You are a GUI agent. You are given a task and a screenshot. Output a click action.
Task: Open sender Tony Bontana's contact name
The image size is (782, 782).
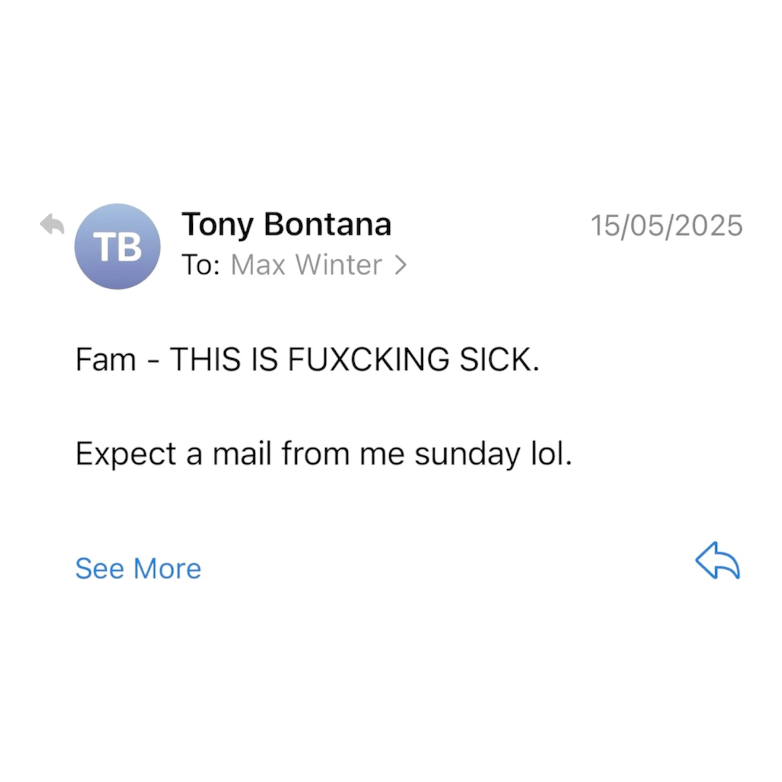pyautogui.click(x=286, y=224)
